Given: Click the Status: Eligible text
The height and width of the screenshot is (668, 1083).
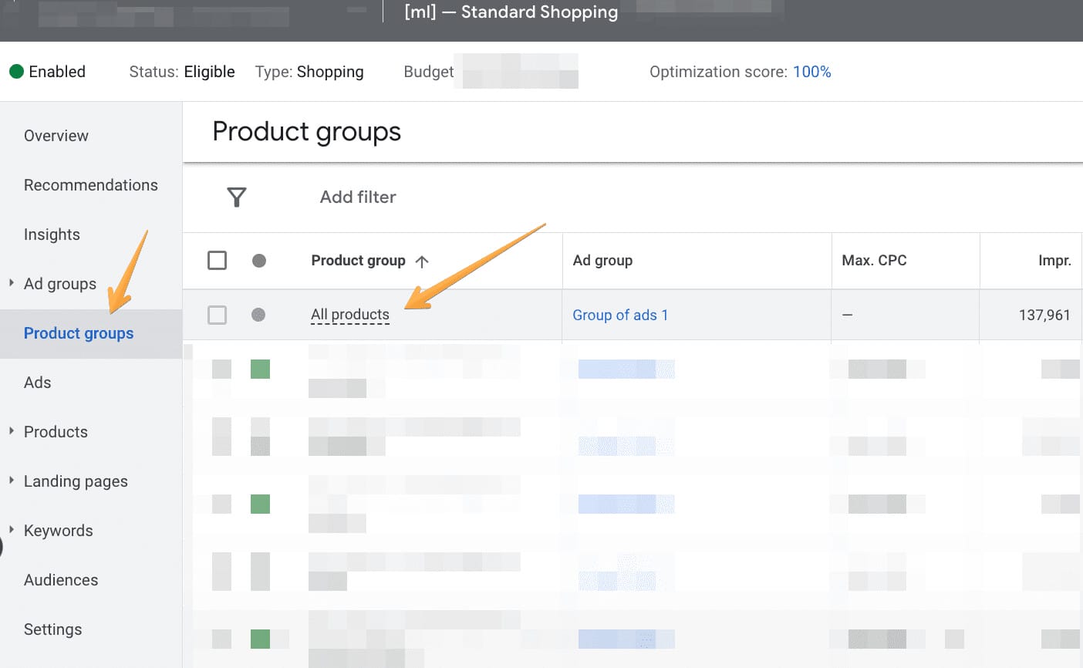Looking at the screenshot, I should pos(182,72).
